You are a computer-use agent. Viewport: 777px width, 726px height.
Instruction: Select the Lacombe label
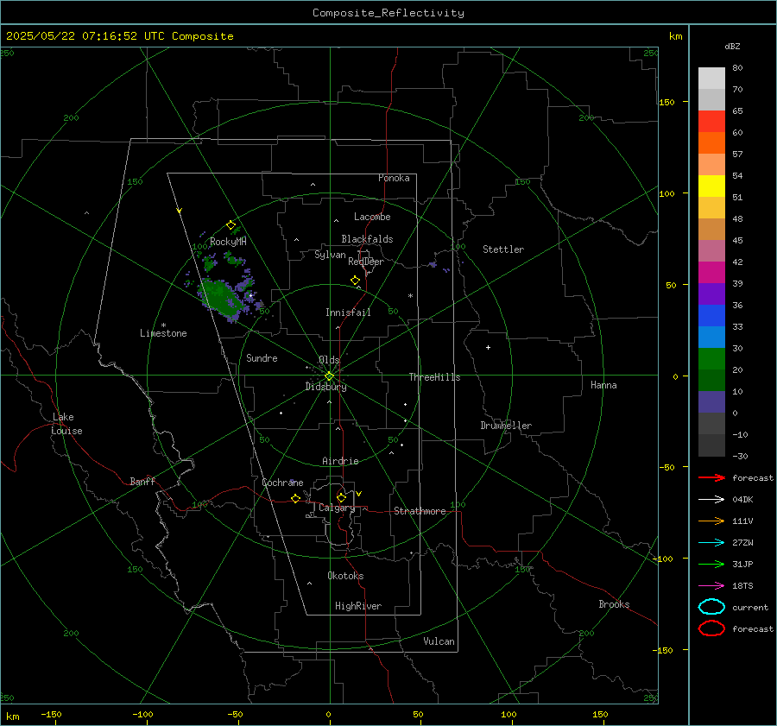[372, 217]
